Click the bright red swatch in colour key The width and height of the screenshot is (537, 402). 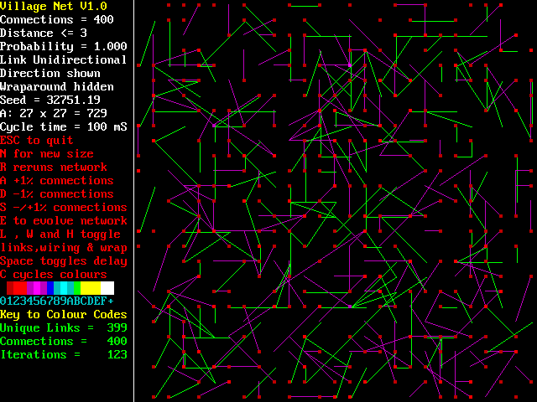(x=20, y=288)
